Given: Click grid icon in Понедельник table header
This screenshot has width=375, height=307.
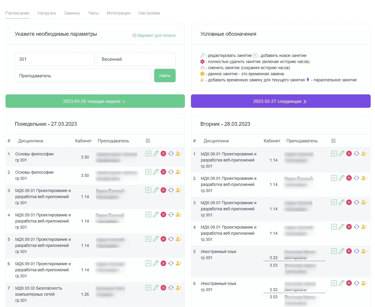Looking at the screenshot, I should (x=148, y=141).
